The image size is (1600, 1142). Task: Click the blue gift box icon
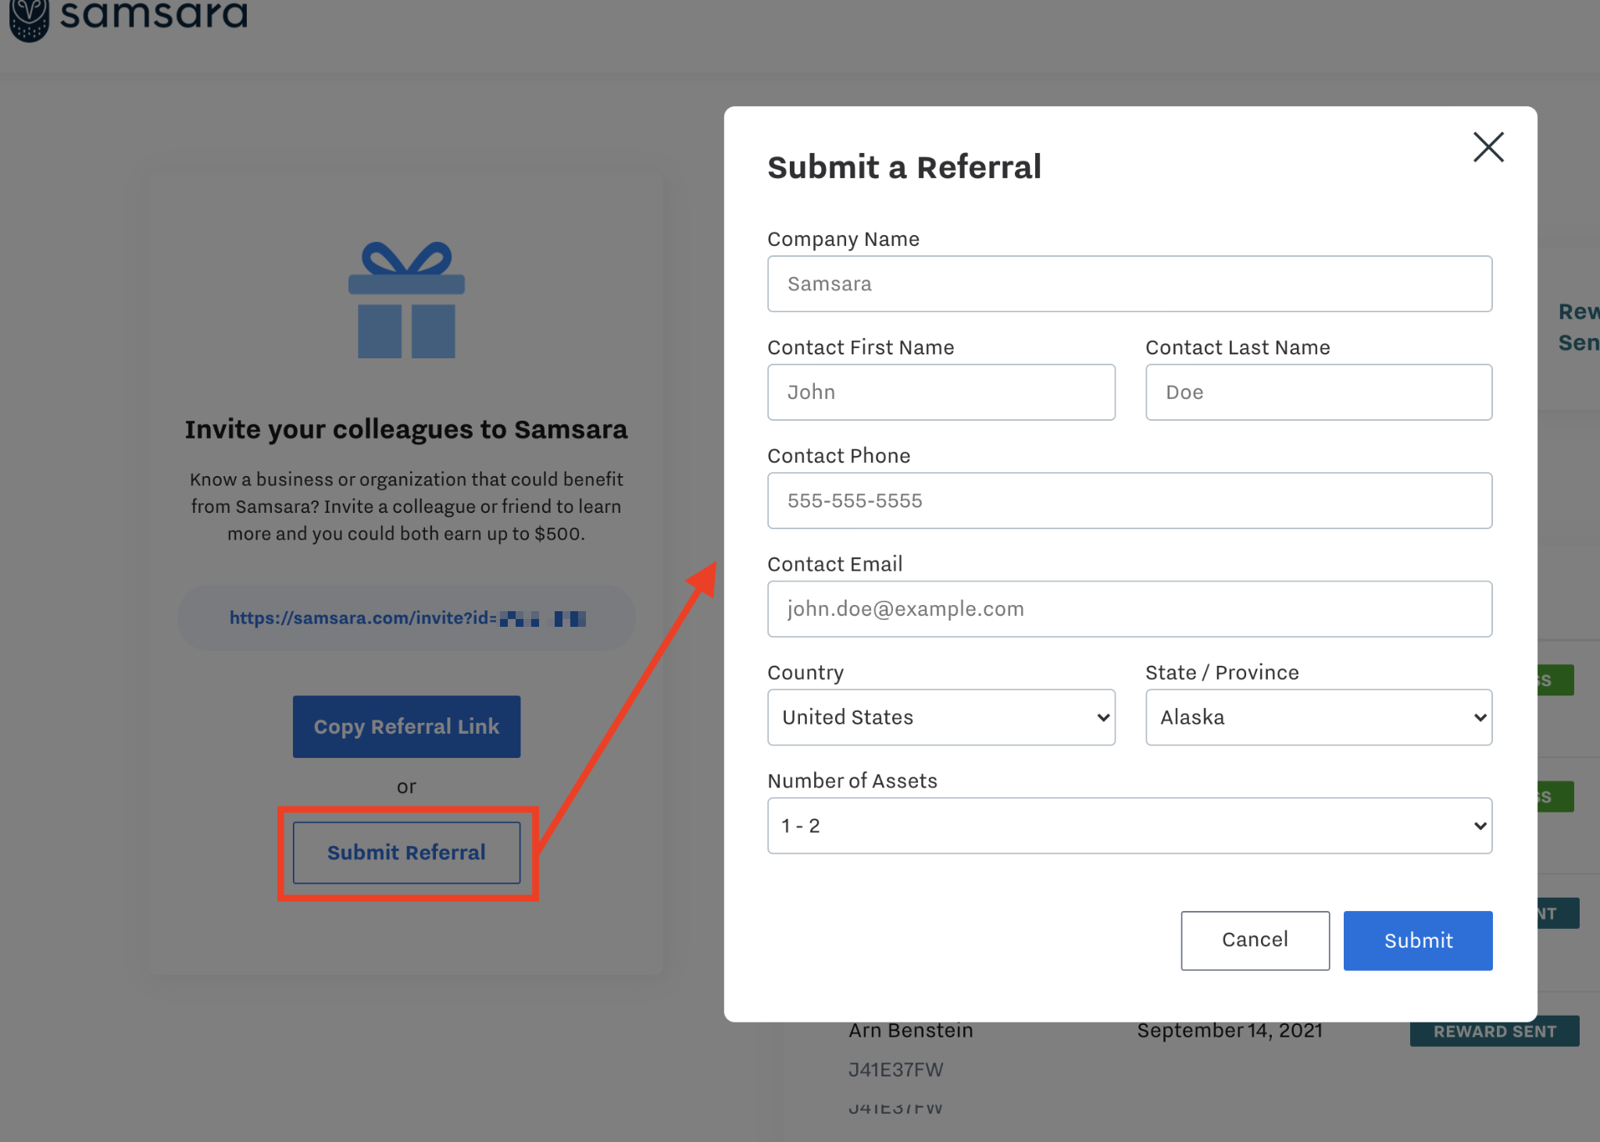point(406,301)
